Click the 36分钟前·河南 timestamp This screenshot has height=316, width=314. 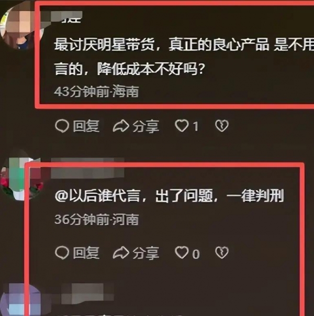(96, 219)
